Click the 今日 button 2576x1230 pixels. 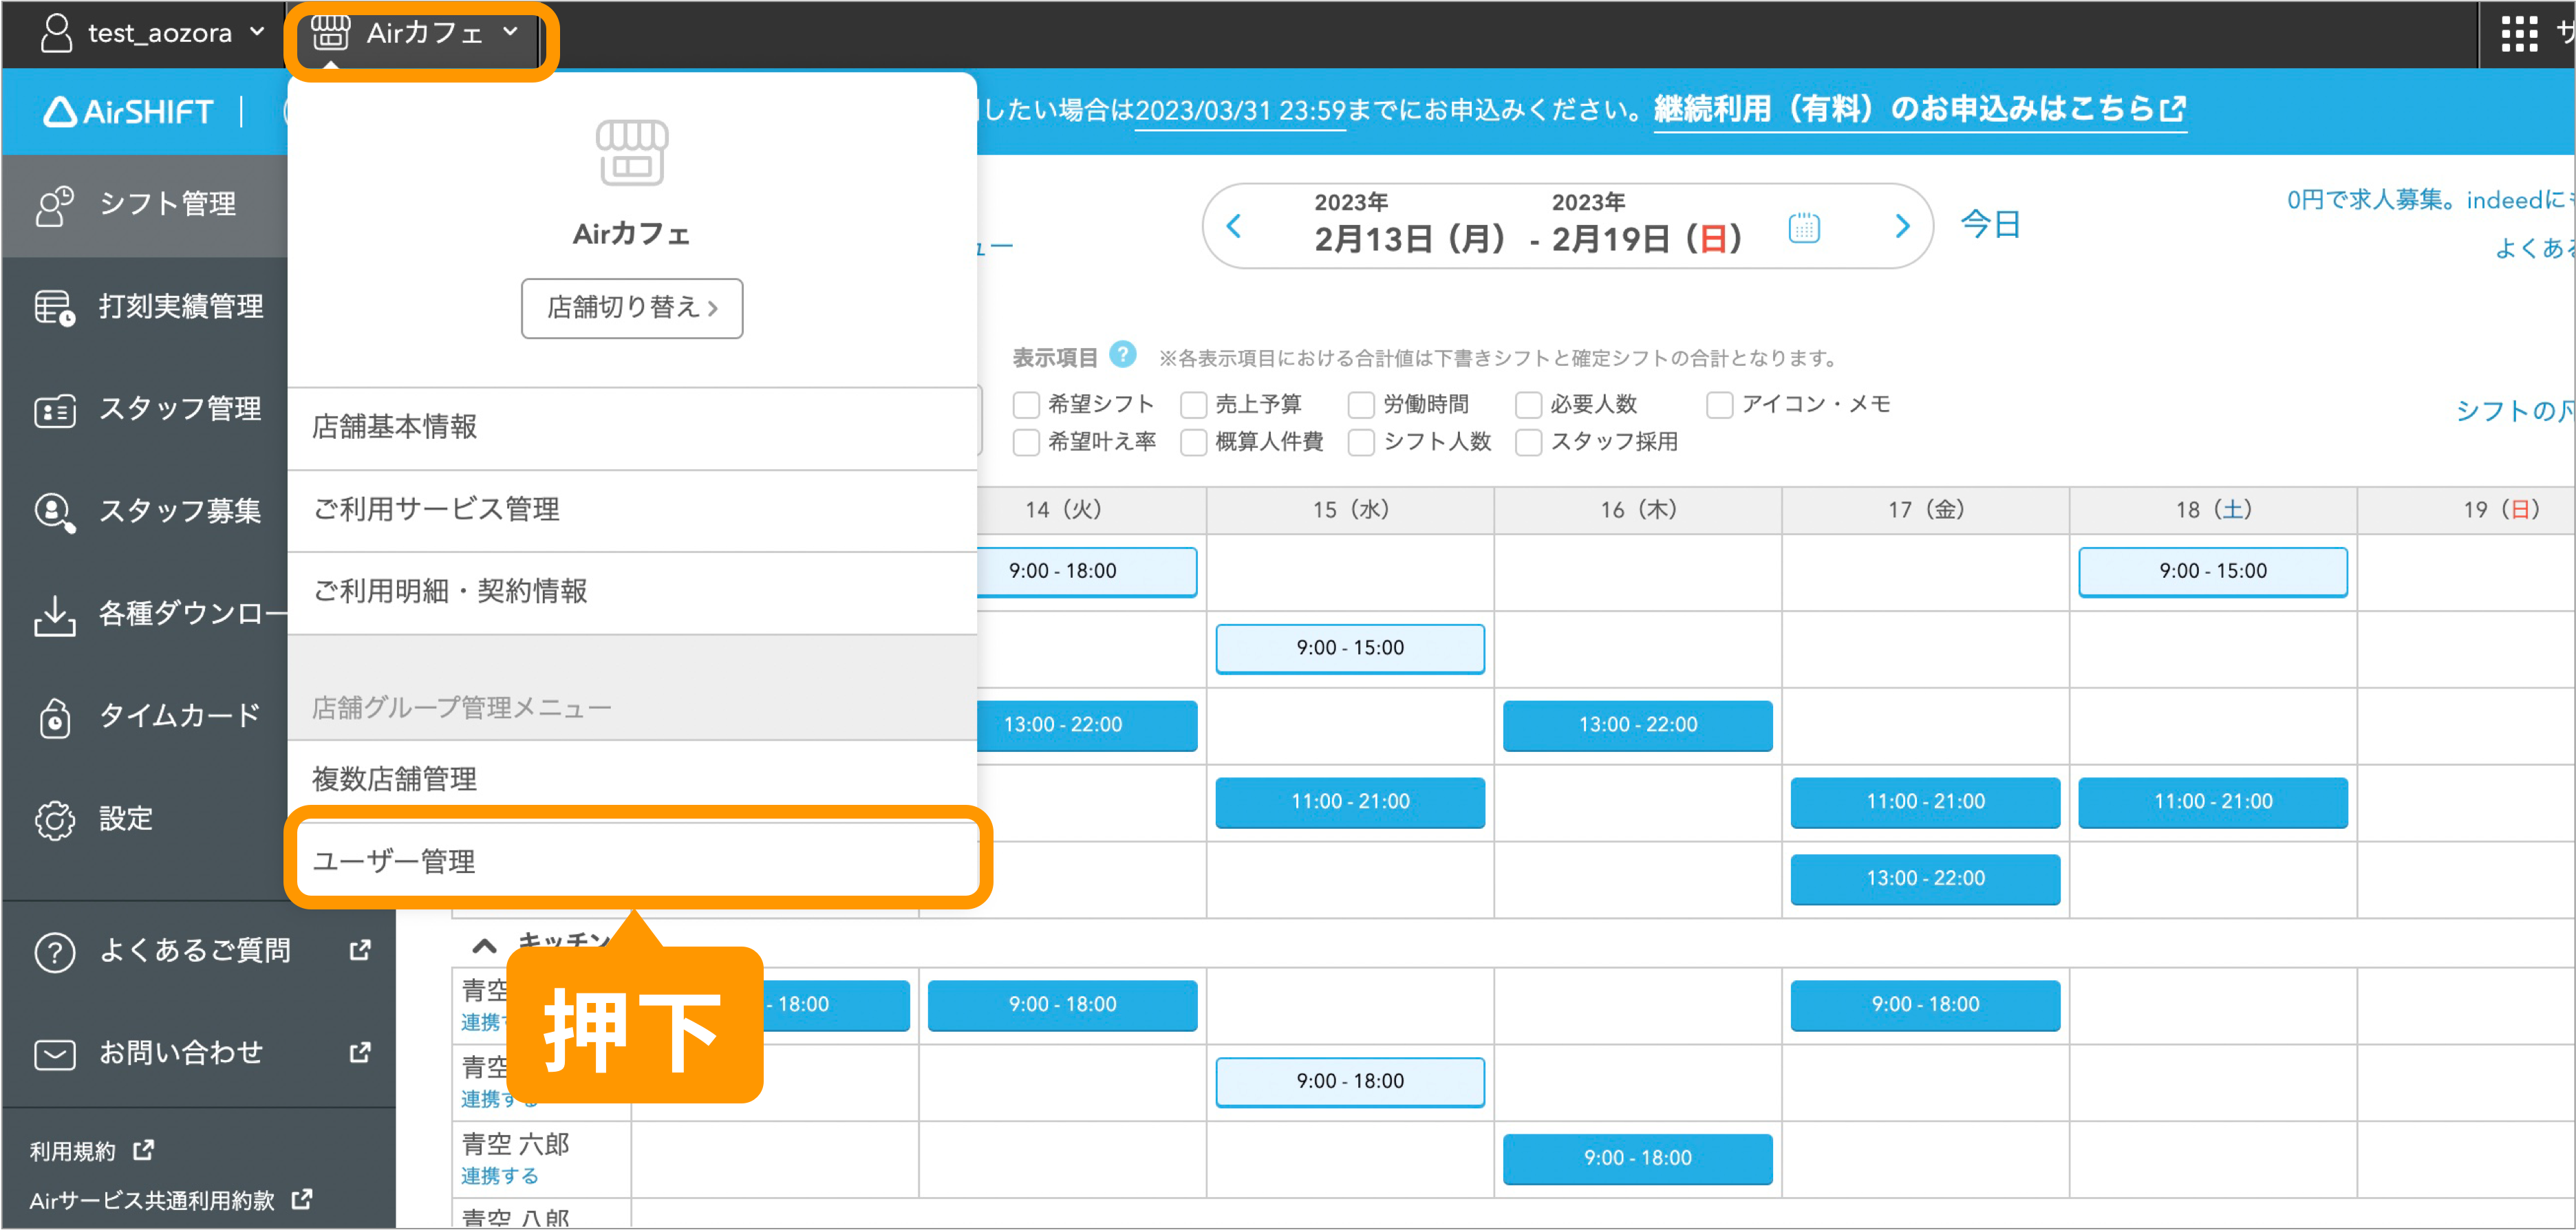[1990, 224]
